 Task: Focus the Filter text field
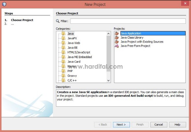click(x=128, y=21)
